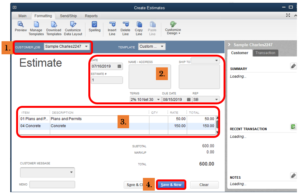The height and width of the screenshot is (196, 300).
Task: Click the Memo field
Action: (x=52, y=184)
